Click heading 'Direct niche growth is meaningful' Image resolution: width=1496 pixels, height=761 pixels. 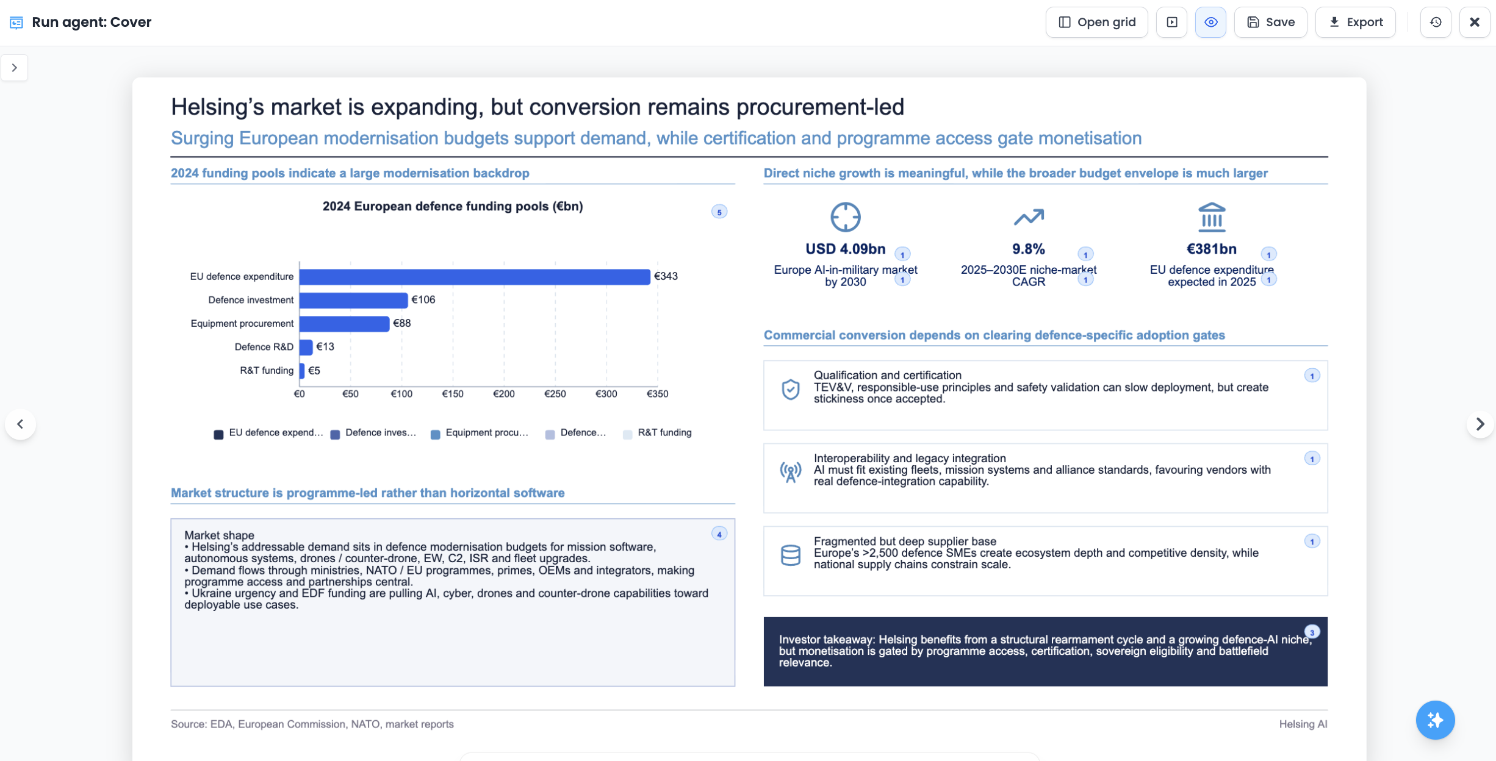point(1015,173)
